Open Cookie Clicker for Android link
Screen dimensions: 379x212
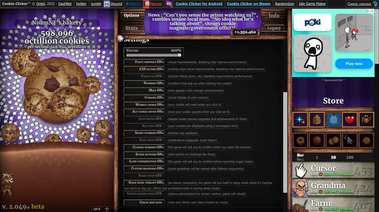199,4
